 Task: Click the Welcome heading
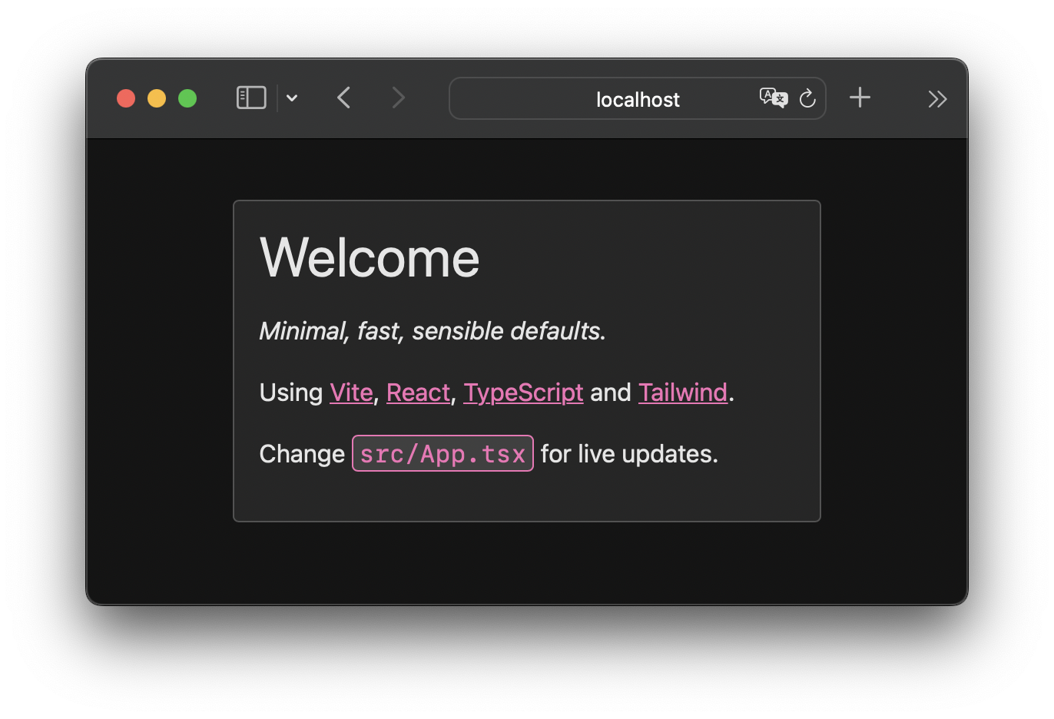(x=370, y=257)
